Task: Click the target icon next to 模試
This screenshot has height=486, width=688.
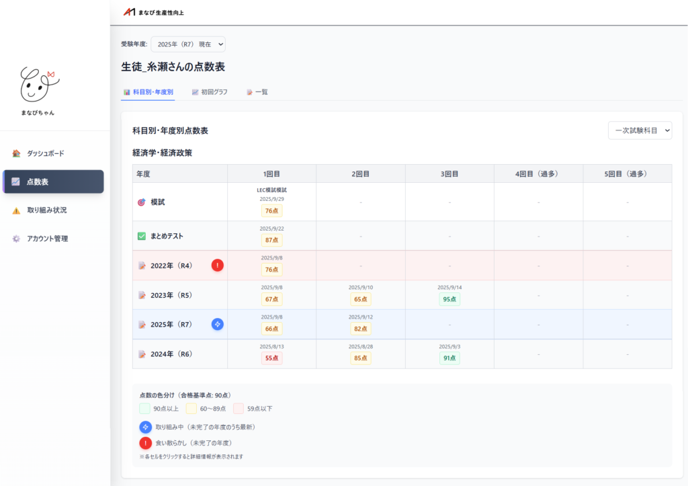Action: coord(141,202)
